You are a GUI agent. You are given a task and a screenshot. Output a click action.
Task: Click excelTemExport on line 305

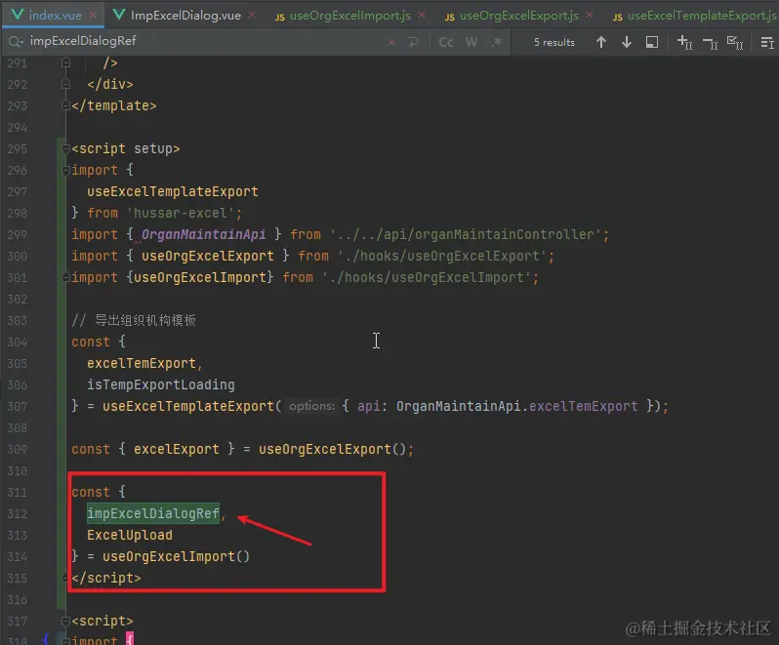[x=142, y=363]
